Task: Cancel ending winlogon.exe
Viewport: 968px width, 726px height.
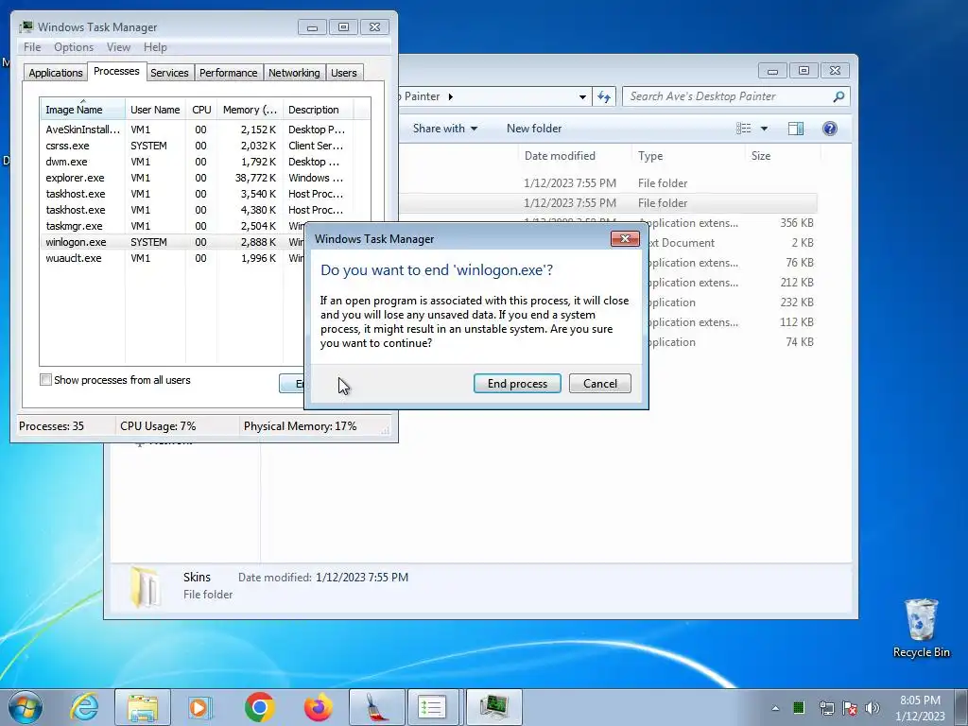Action: click(599, 384)
